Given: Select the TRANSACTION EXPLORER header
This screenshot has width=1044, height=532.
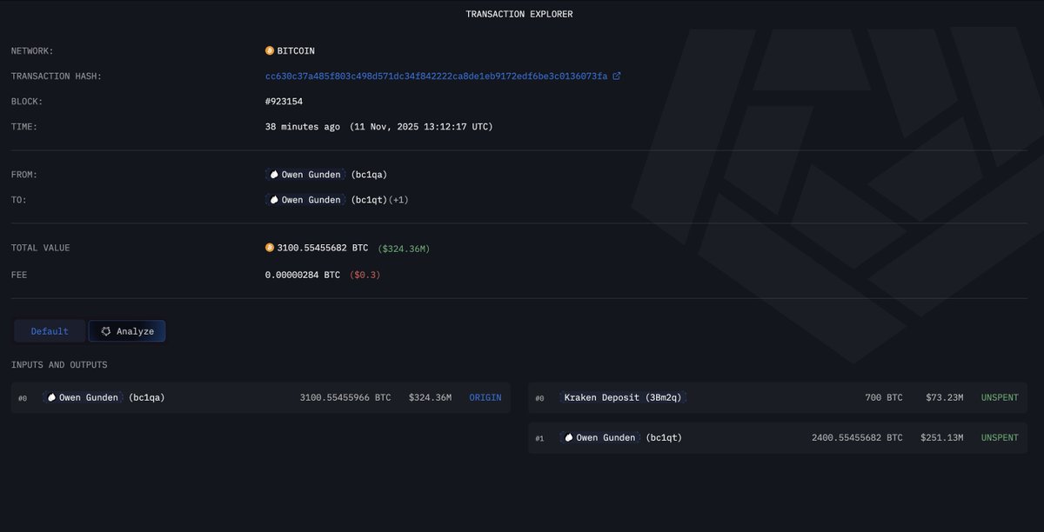Looking at the screenshot, I should 519,13.
